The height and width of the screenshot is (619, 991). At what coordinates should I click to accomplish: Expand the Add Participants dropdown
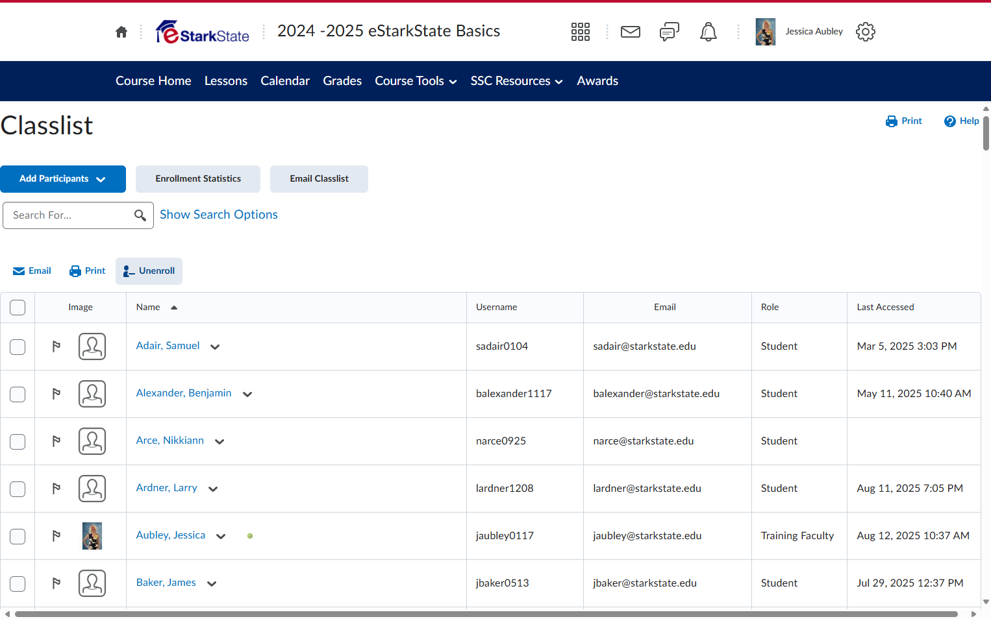coord(63,179)
